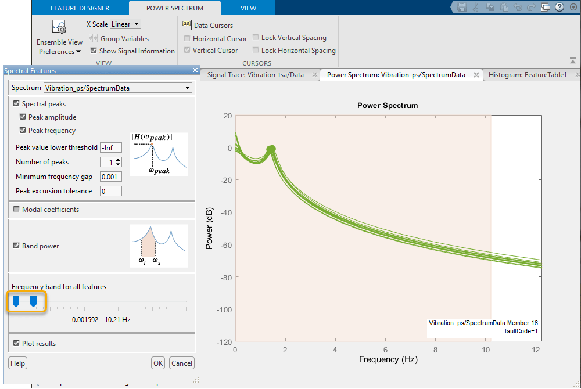Open the X Scale Linear dropdown
Viewport: 581px width, 389px height.
(x=125, y=24)
